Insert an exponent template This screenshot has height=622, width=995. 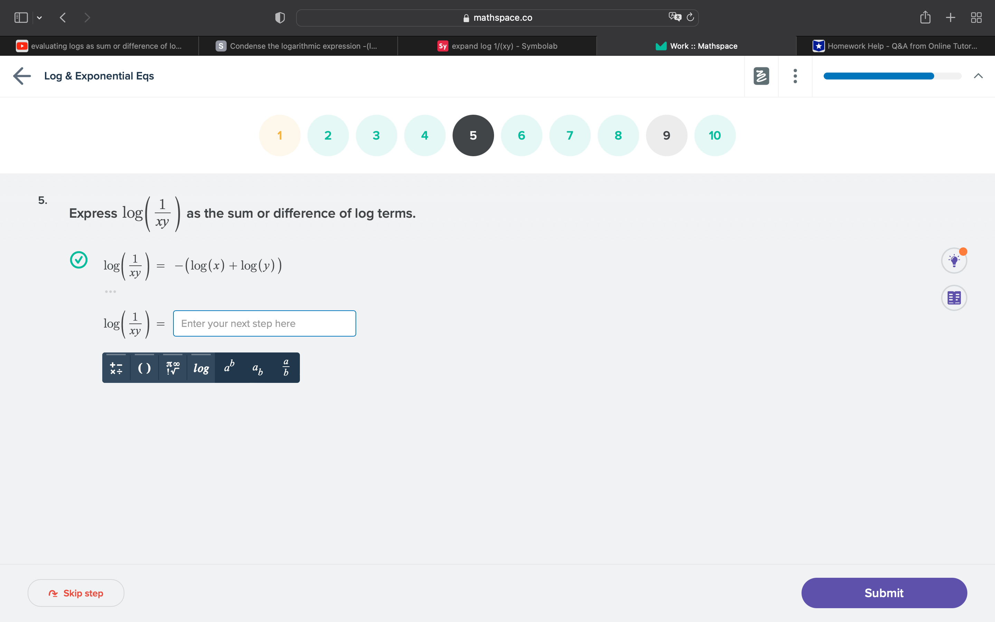pyautogui.click(x=229, y=368)
